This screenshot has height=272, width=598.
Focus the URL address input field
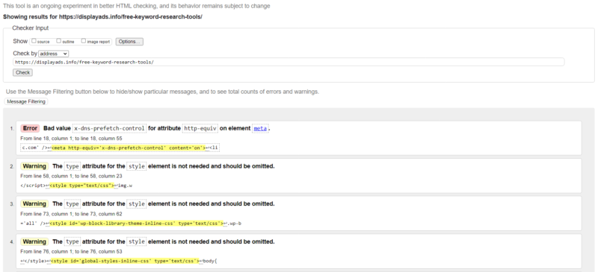tap(289, 62)
